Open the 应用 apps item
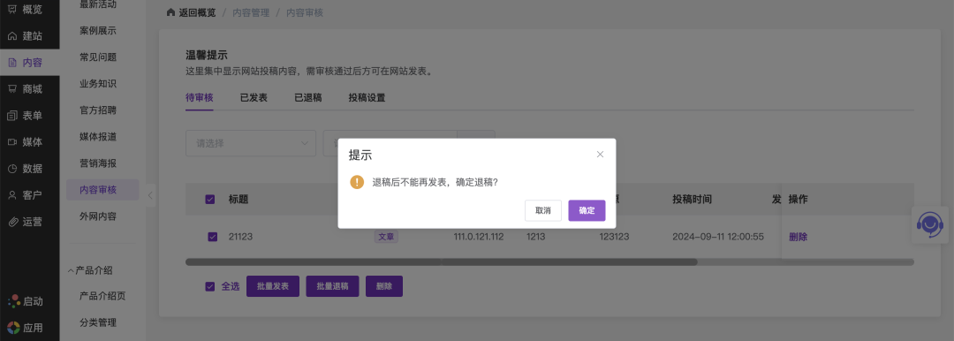The height and width of the screenshot is (341, 954). 26,328
